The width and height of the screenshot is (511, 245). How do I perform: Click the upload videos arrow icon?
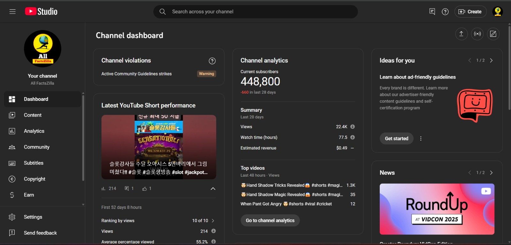[461, 34]
